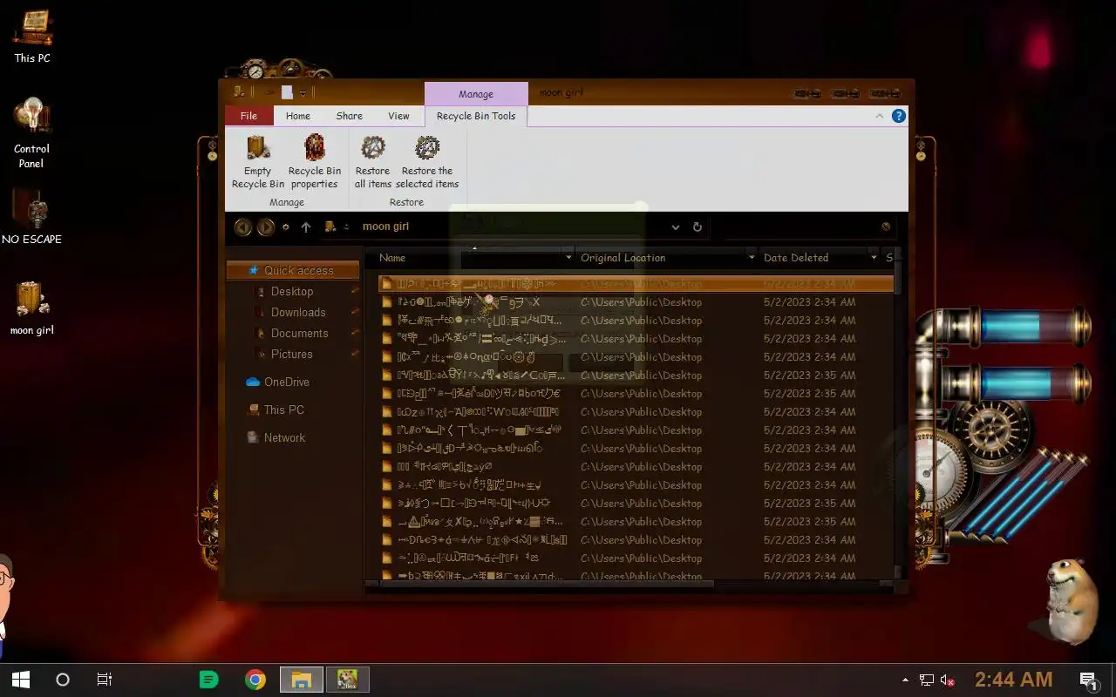1116x697 pixels.
Task: Open Desktop in navigation pane
Action: pos(292,291)
